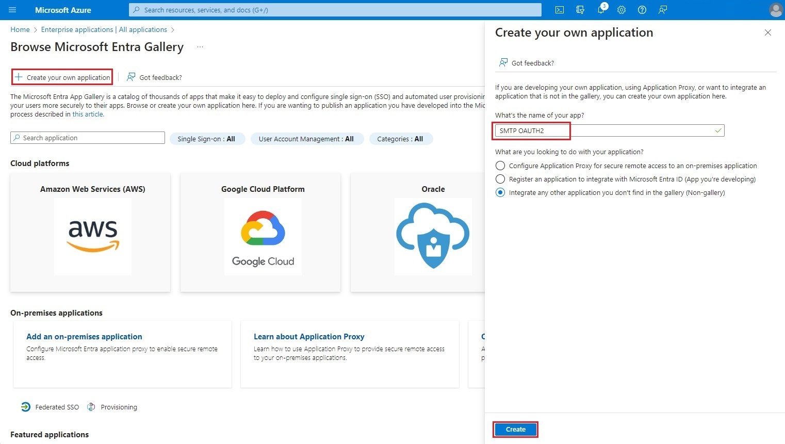The image size is (785, 444).
Task: Open the Categories filter dropdown
Action: click(401, 138)
